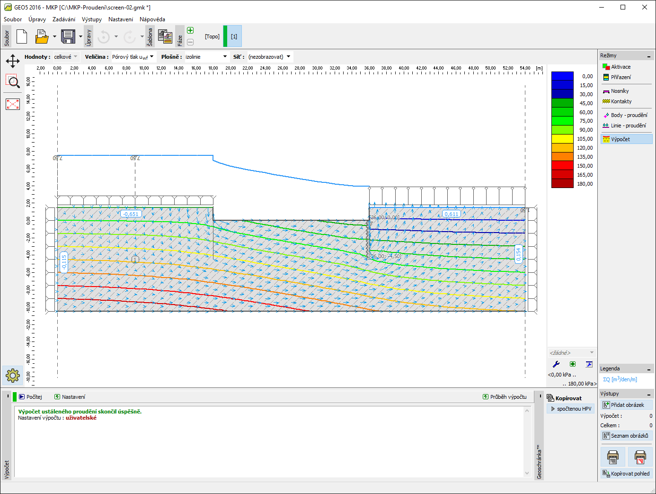Click the output log scroll down arrow

[527, 473]
